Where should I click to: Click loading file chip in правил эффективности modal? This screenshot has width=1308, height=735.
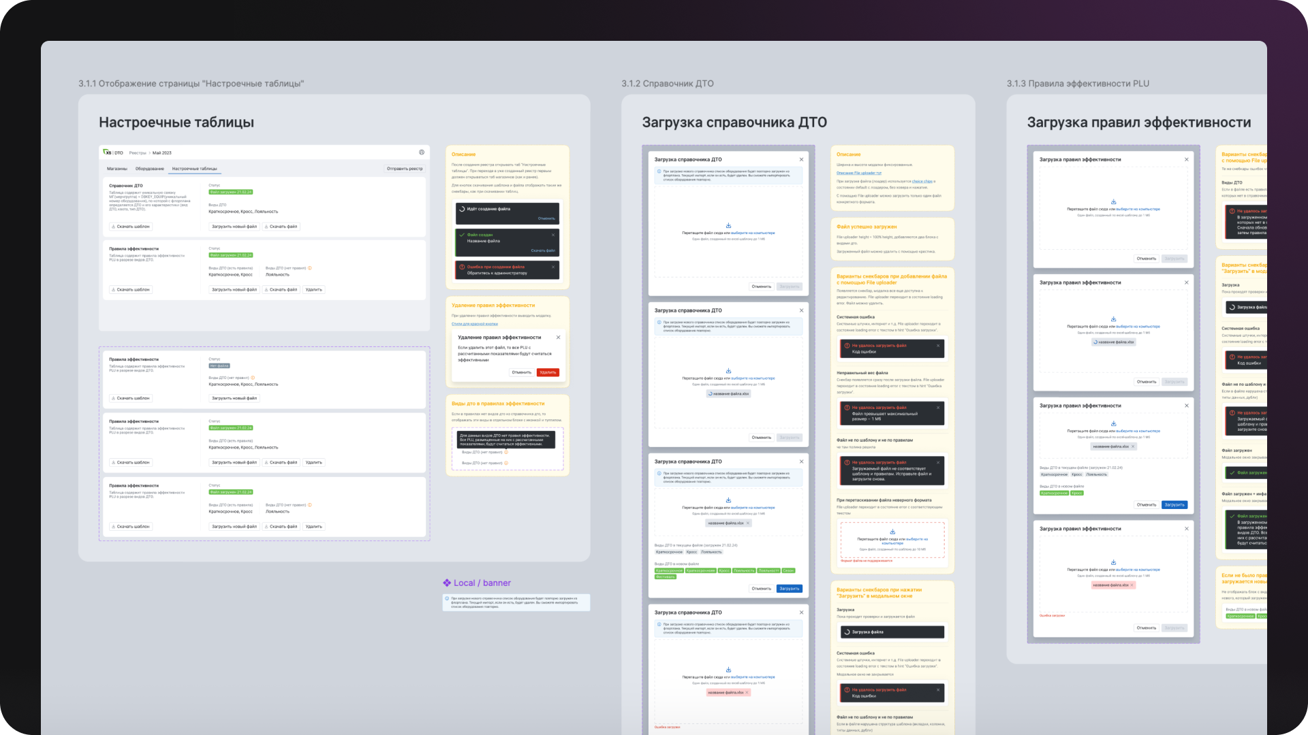click(x=1113, y=342)
